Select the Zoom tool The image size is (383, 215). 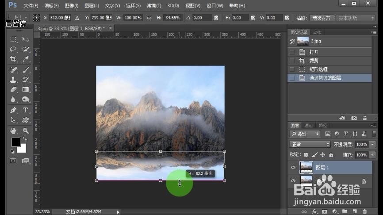pyautogui.click(x=25, y=131)
